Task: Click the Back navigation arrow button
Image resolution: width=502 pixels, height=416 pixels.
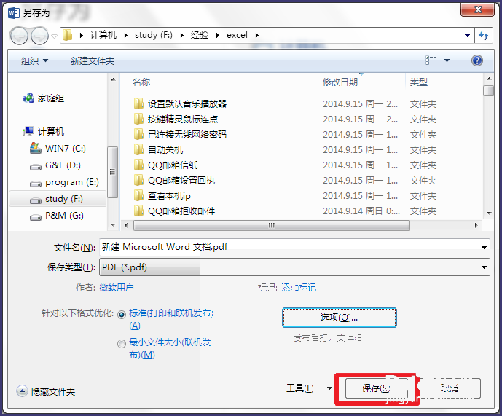Action: point(19,36)
